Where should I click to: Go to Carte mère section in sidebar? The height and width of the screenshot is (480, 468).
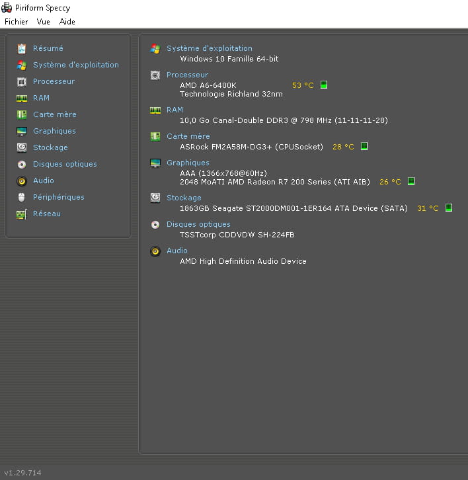[55, 114]
